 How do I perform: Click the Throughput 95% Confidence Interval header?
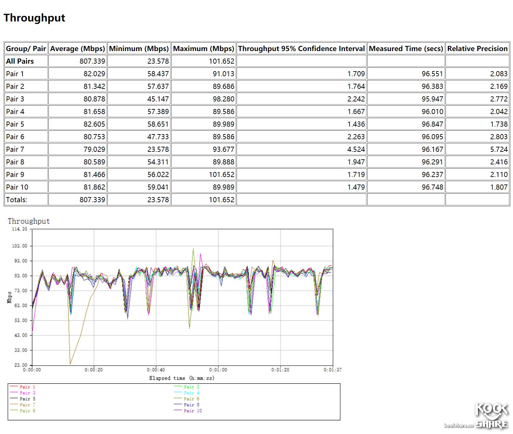[x=301, y=49]
